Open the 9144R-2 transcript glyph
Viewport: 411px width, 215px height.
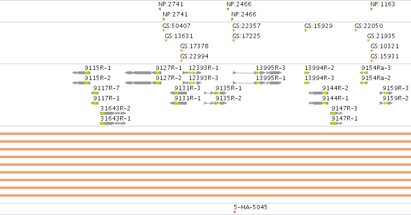pos(318,93)
